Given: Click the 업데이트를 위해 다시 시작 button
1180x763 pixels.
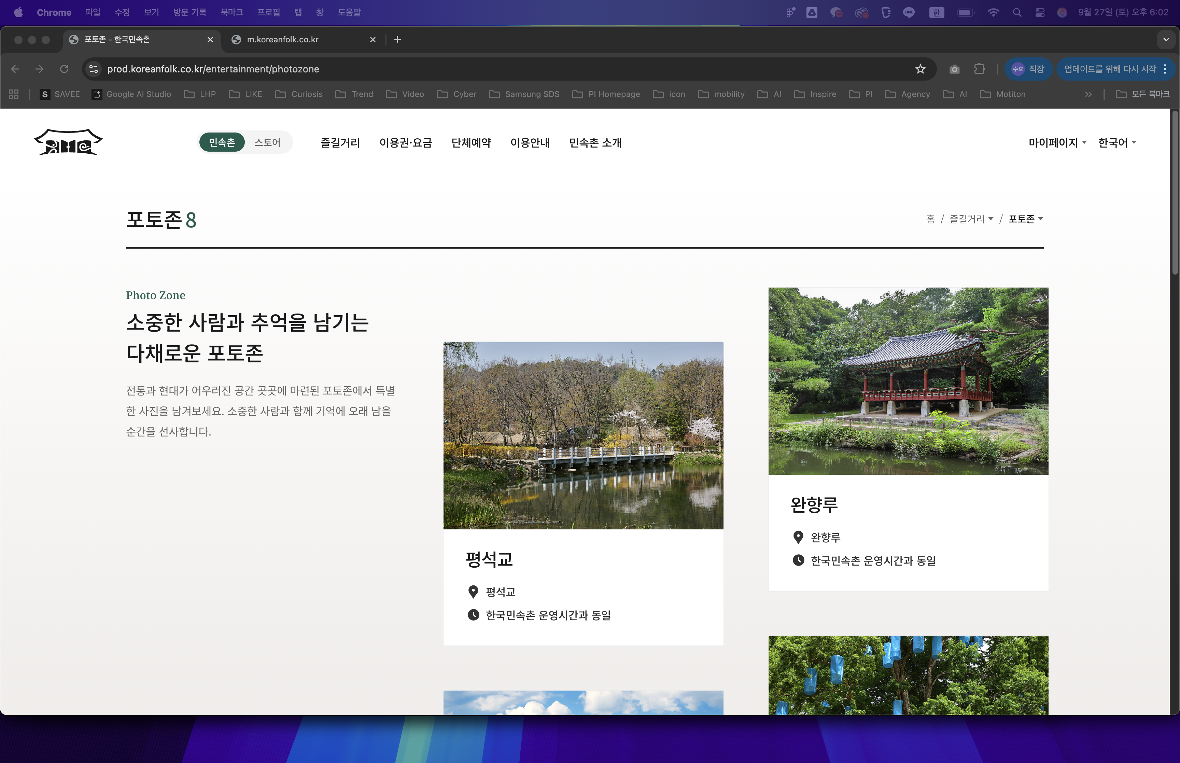Looking at the screenshot, I should (1110, 69).
